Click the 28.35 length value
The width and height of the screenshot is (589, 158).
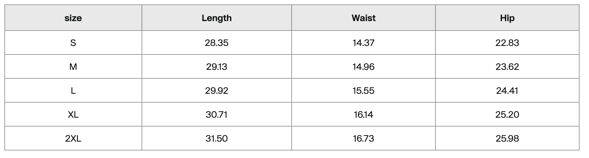(x=217, y=42)
